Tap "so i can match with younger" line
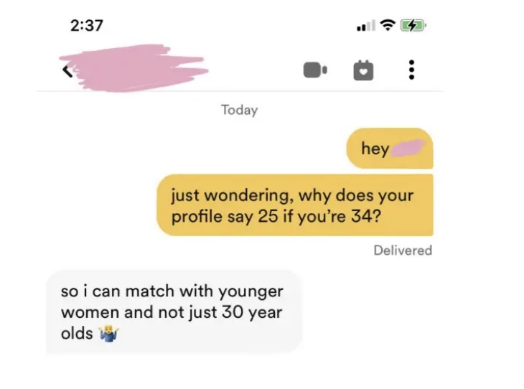 [172, 291]
